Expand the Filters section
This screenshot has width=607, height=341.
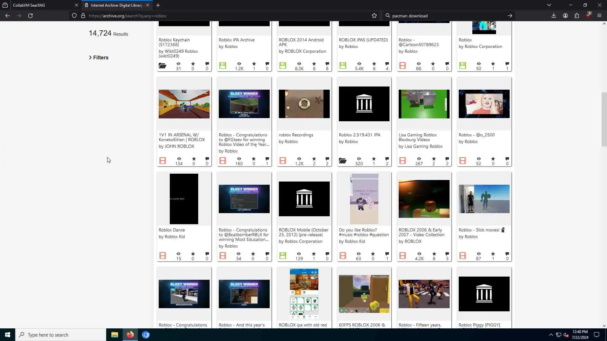(x=99, y=57)
